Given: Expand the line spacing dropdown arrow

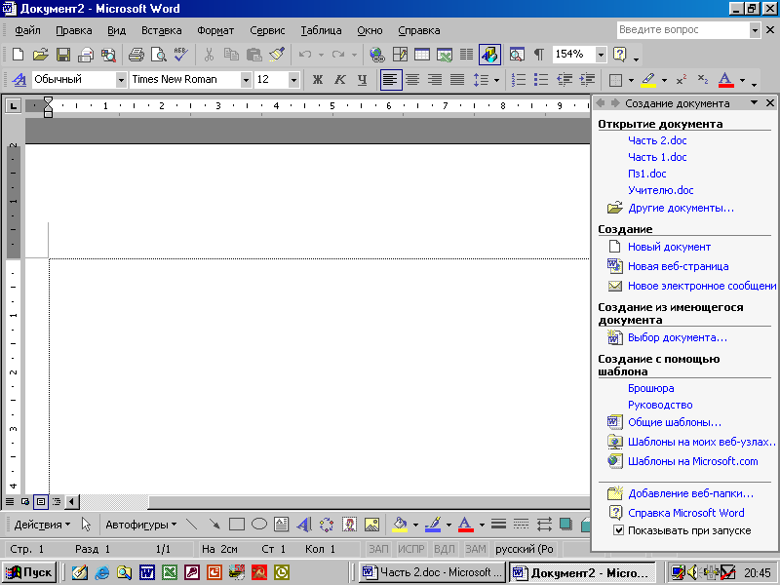Looking at the screenshot, I should [496, 80].
